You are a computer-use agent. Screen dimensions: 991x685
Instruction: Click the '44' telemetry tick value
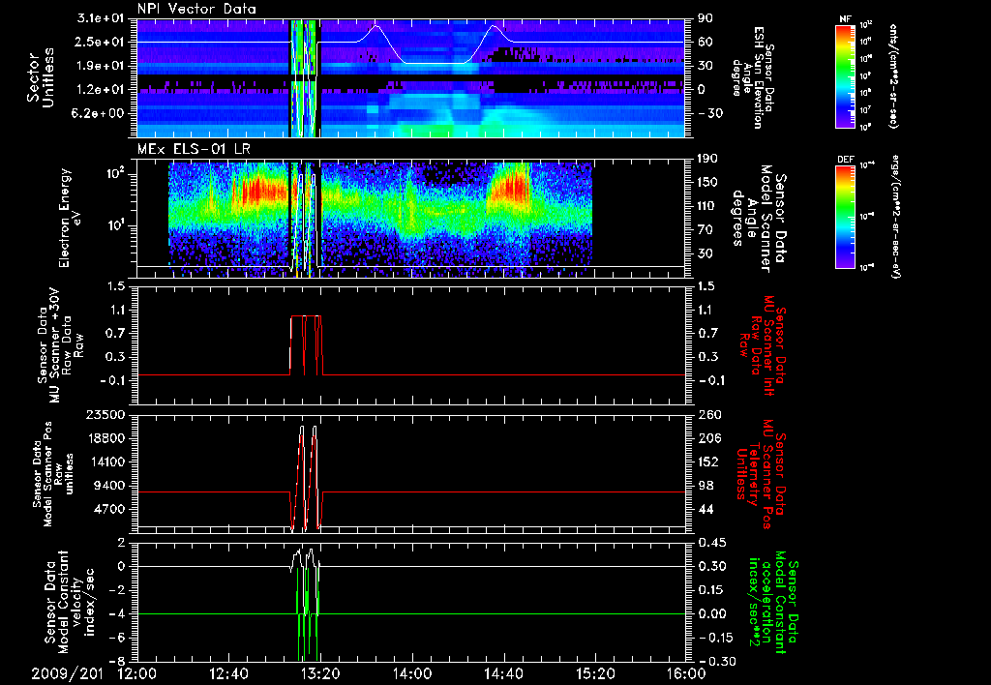[706, 509]
